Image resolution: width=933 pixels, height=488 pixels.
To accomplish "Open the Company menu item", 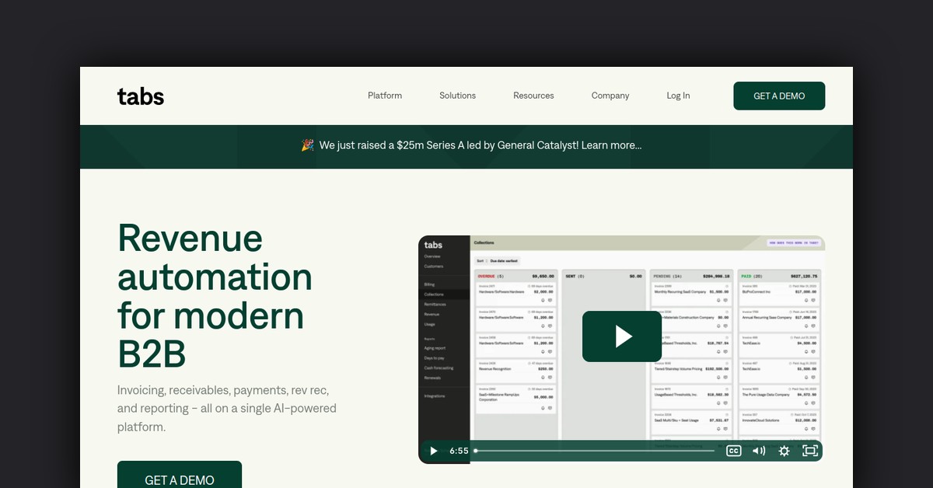I will pyautogui.click(x=610, y=96).
